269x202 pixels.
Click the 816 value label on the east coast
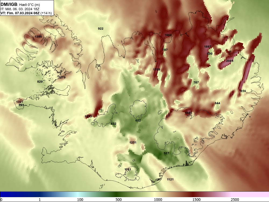pyautogui.click(x=243, y=91)
